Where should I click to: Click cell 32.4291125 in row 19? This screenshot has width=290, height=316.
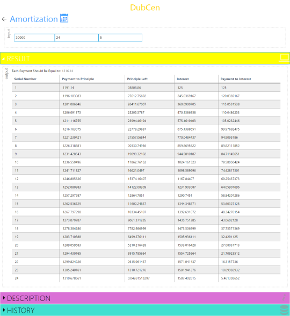click(229, 237)
